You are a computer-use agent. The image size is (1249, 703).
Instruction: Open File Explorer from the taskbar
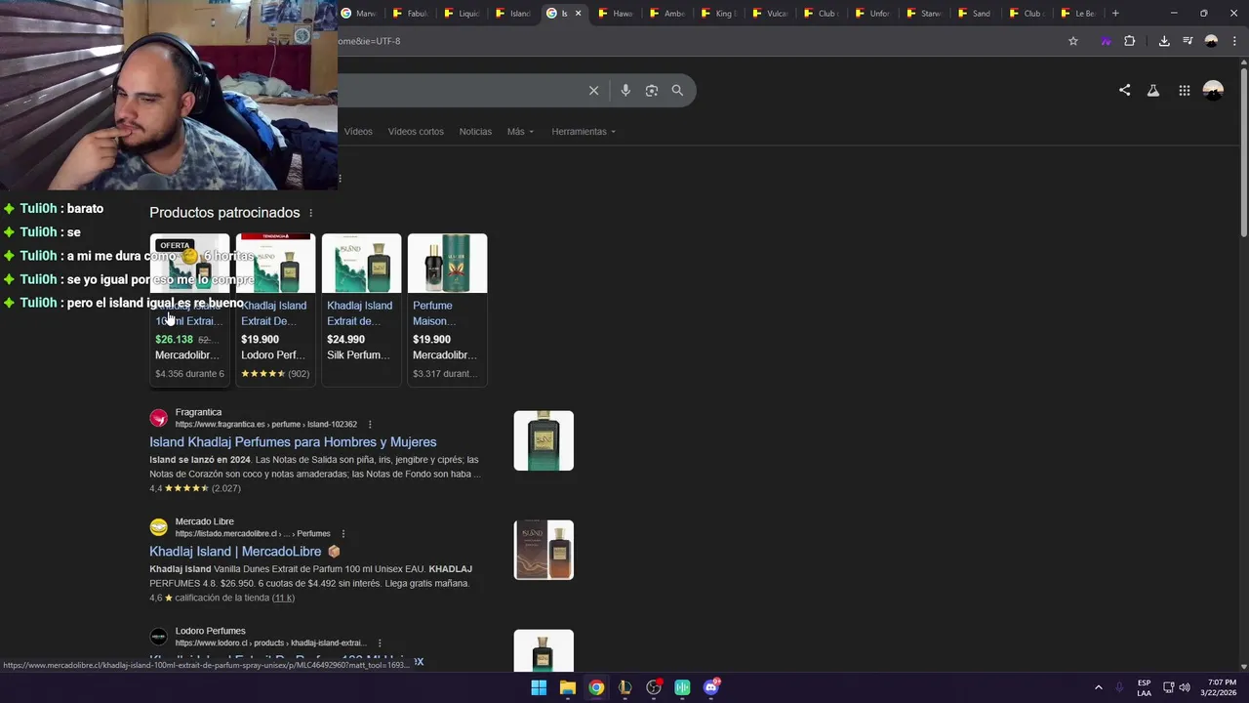click(x=568, y=687)
